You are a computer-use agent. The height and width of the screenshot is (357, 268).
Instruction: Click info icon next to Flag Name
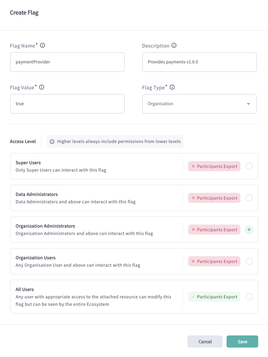(42, 46)
